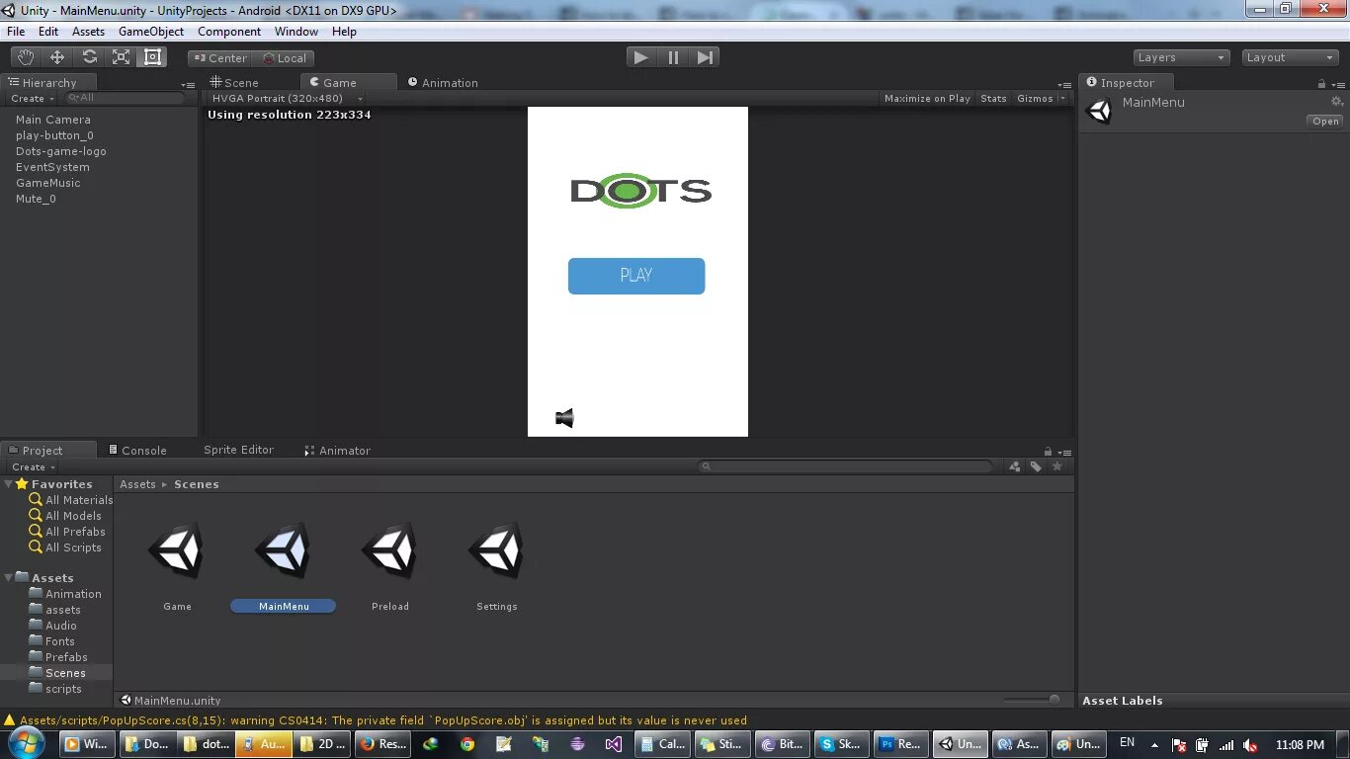The height and width of the screenshot is (759, 1350).
Task: Save search as favorite star icon
Action: coord(1057,466)
